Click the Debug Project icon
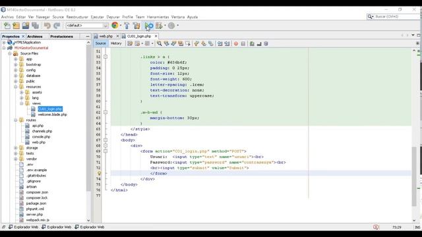Image resolution: width=422 pixels, height=237 pixels. (x=159, y=26)
